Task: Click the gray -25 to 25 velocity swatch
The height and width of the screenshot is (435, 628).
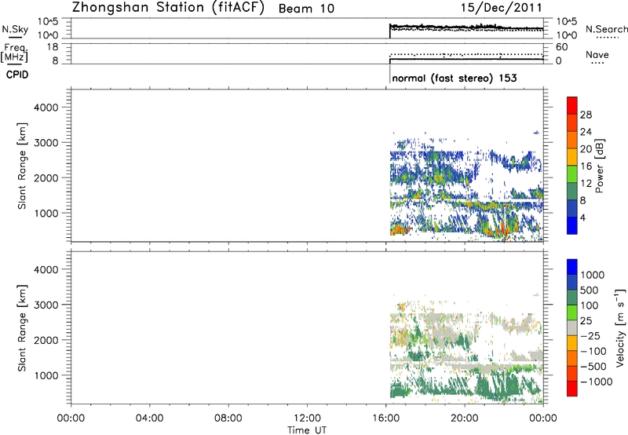Action: click(572, 327)
